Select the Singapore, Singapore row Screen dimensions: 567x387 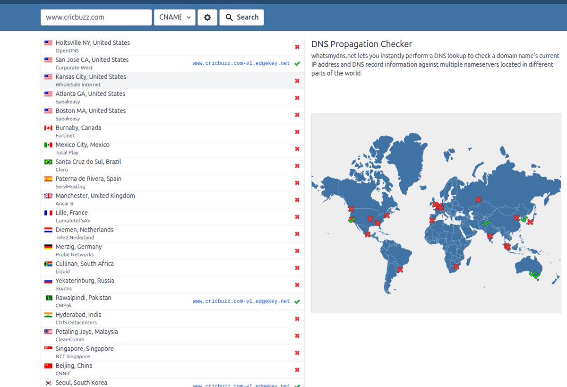click(x=172, y=353)
